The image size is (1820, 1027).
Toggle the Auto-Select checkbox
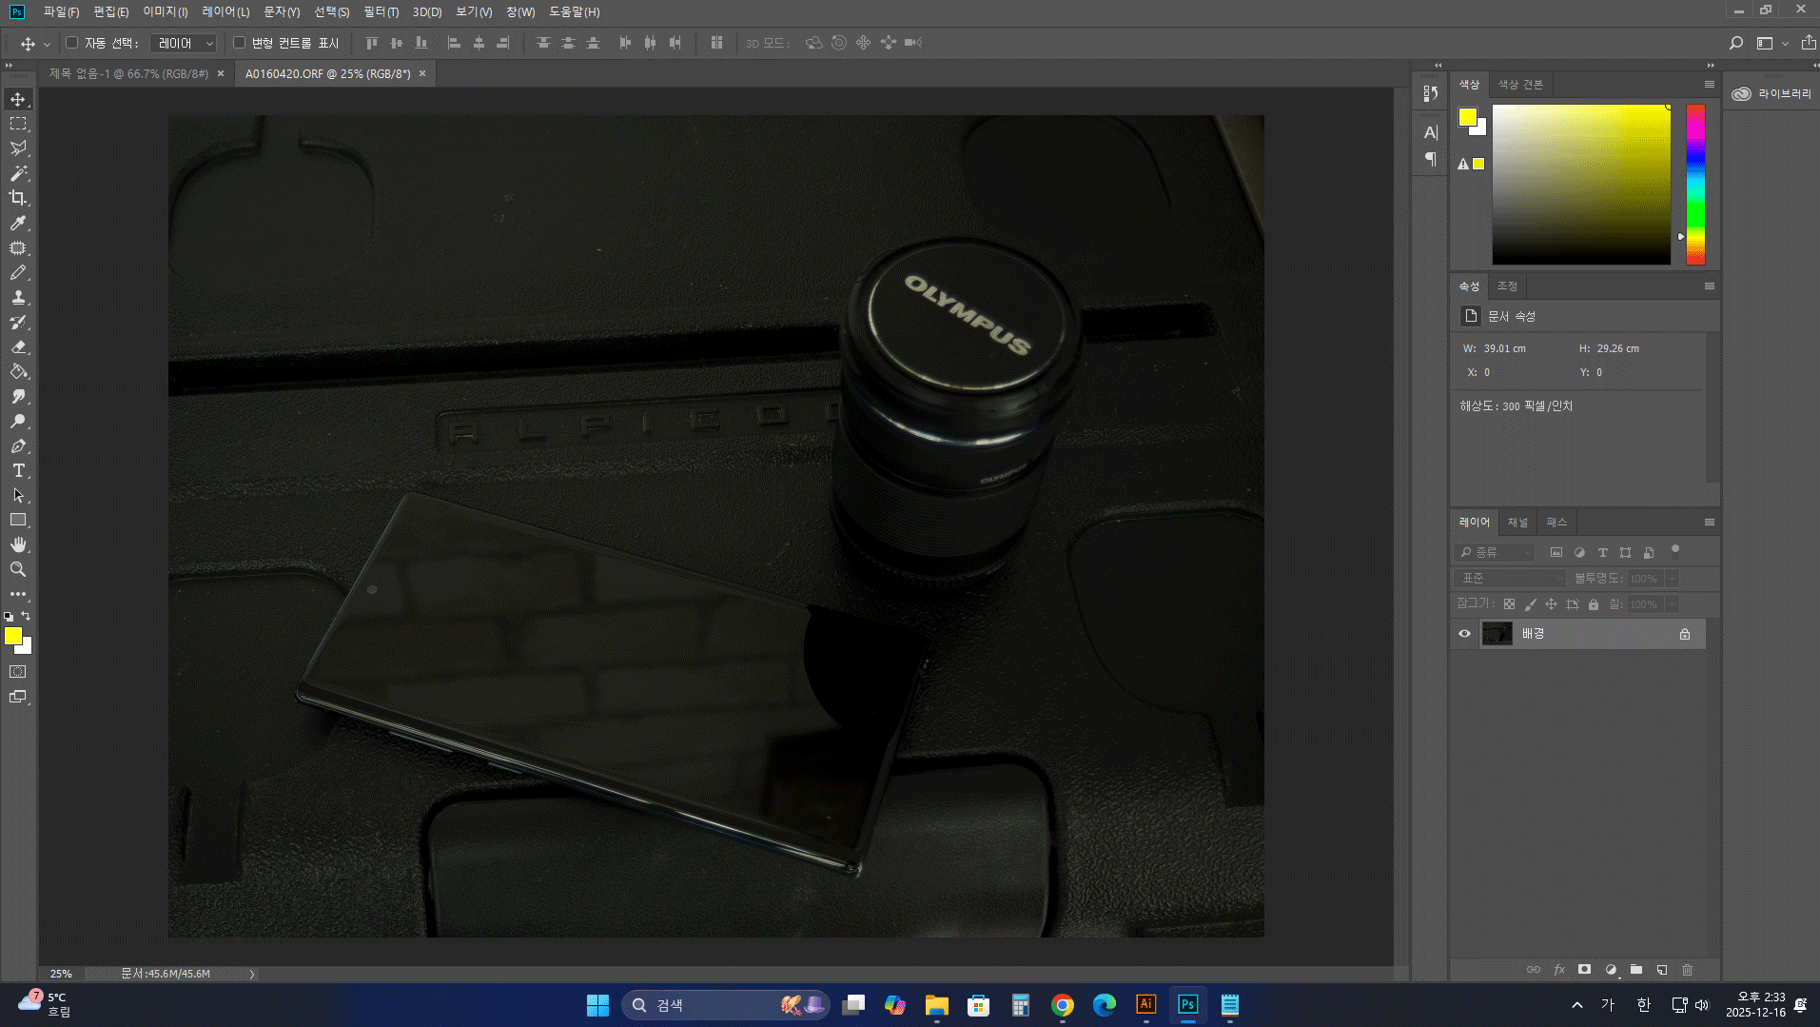click(71, 43)
